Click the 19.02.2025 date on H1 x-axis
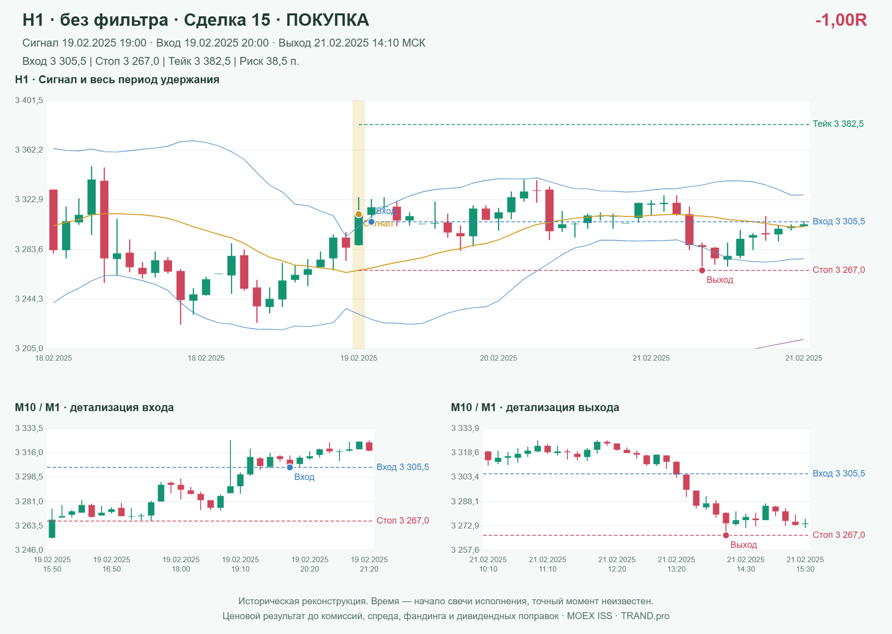The image size is (892, 634). pyautogui.click(x=359, y=358)
